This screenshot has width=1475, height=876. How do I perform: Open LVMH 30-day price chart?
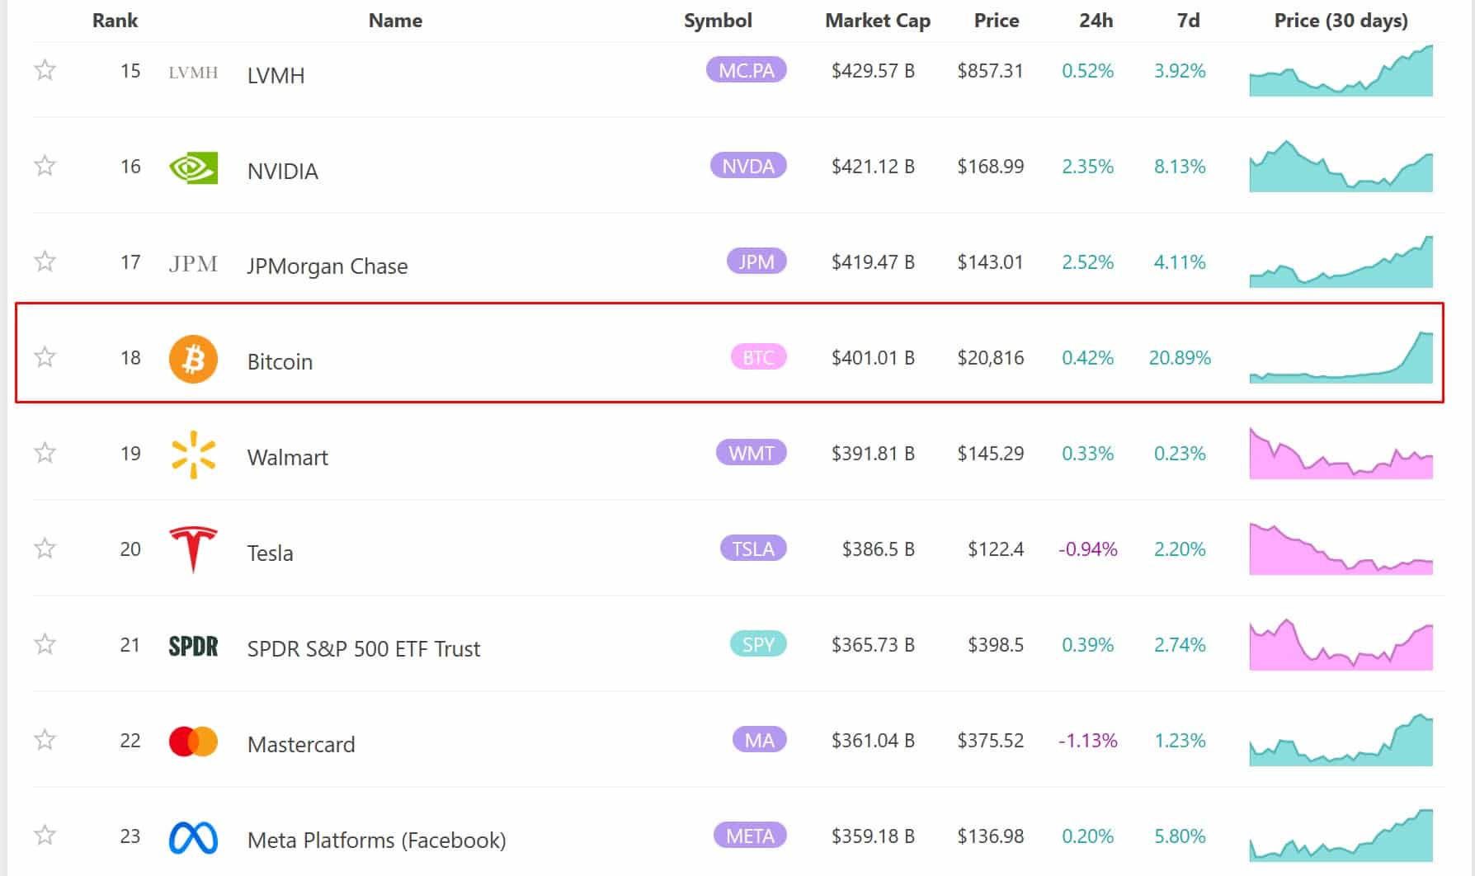tap(1341, 71)
